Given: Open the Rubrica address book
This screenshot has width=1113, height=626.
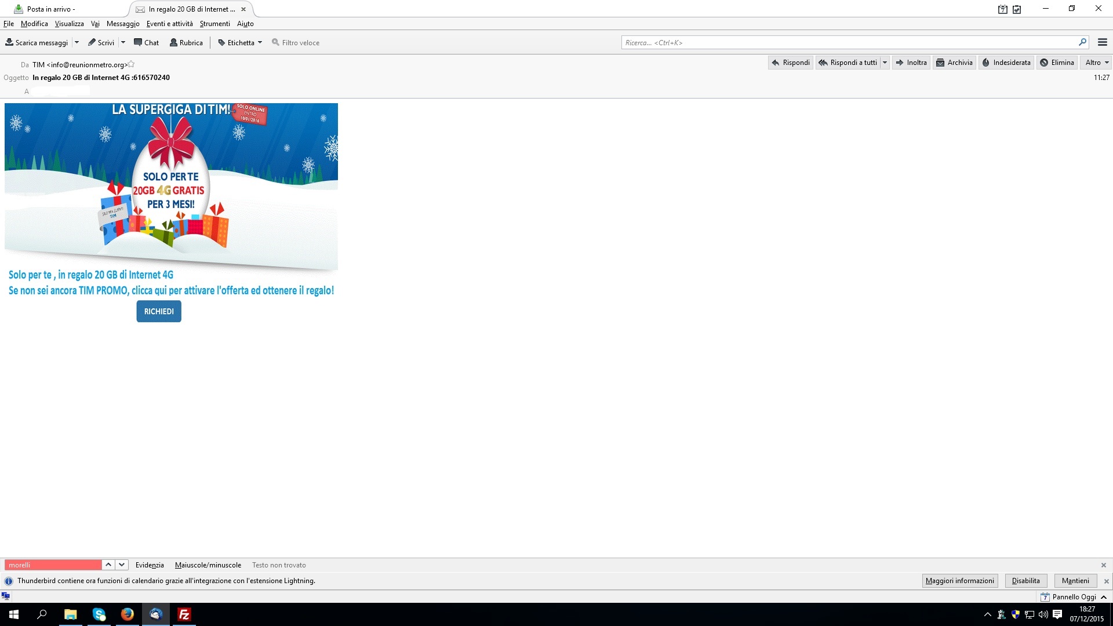Looking at the screenshot, I should tap(186, 42).
